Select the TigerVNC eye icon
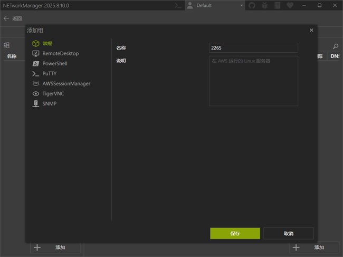 36,93
